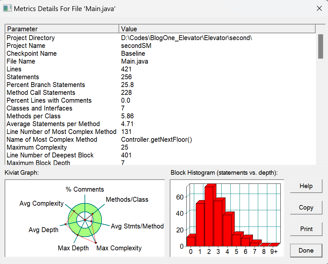Click the Block Histogram heading label
Viewport: 328px width, 264px height.
click(224, 173)
